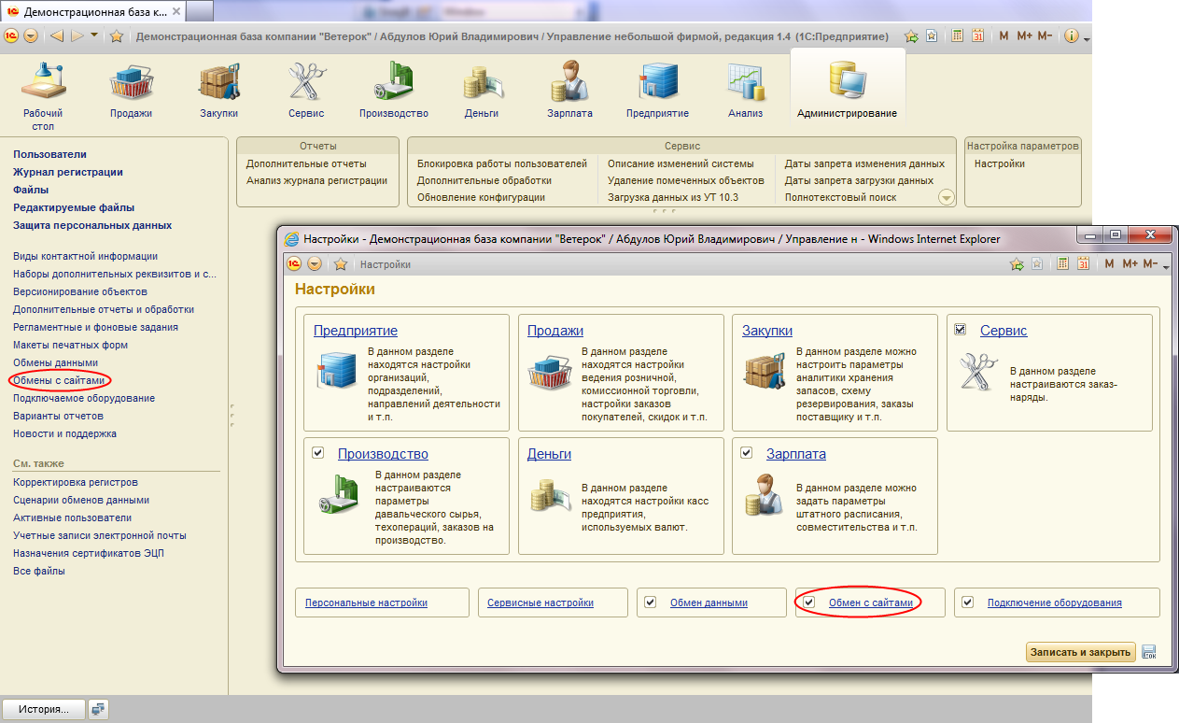The width and height of the screenshot is (1179, 723).
Task: Toggle the Сервис checkbox
Action: (x=961, y=330)
